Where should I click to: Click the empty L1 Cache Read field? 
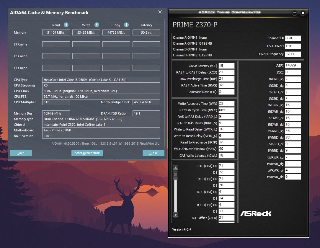[56, 44]
